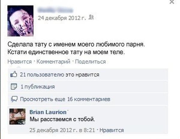Open Brian Laurion's avatar thumbnail

coord(17,116)
